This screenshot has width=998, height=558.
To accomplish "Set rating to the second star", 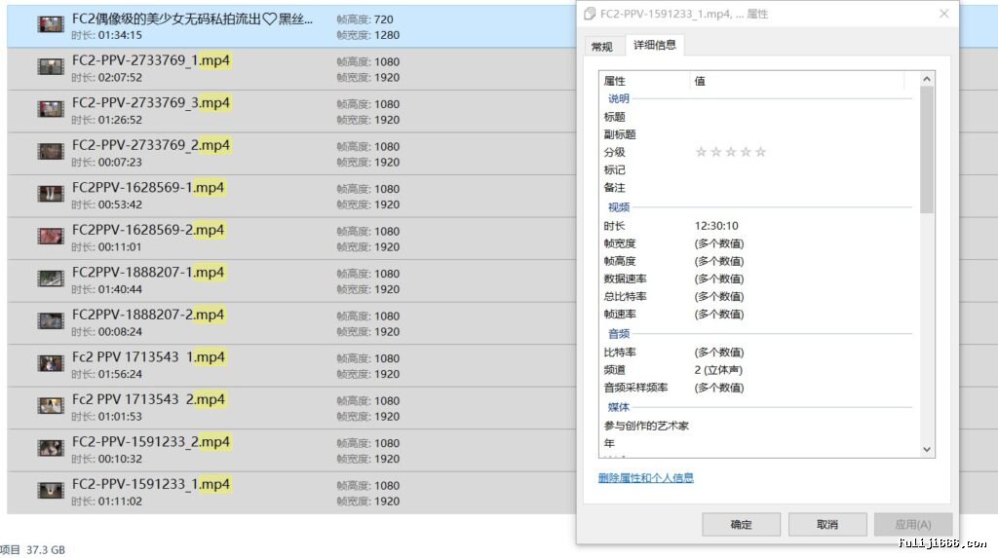I will click(x=716, y=152).
